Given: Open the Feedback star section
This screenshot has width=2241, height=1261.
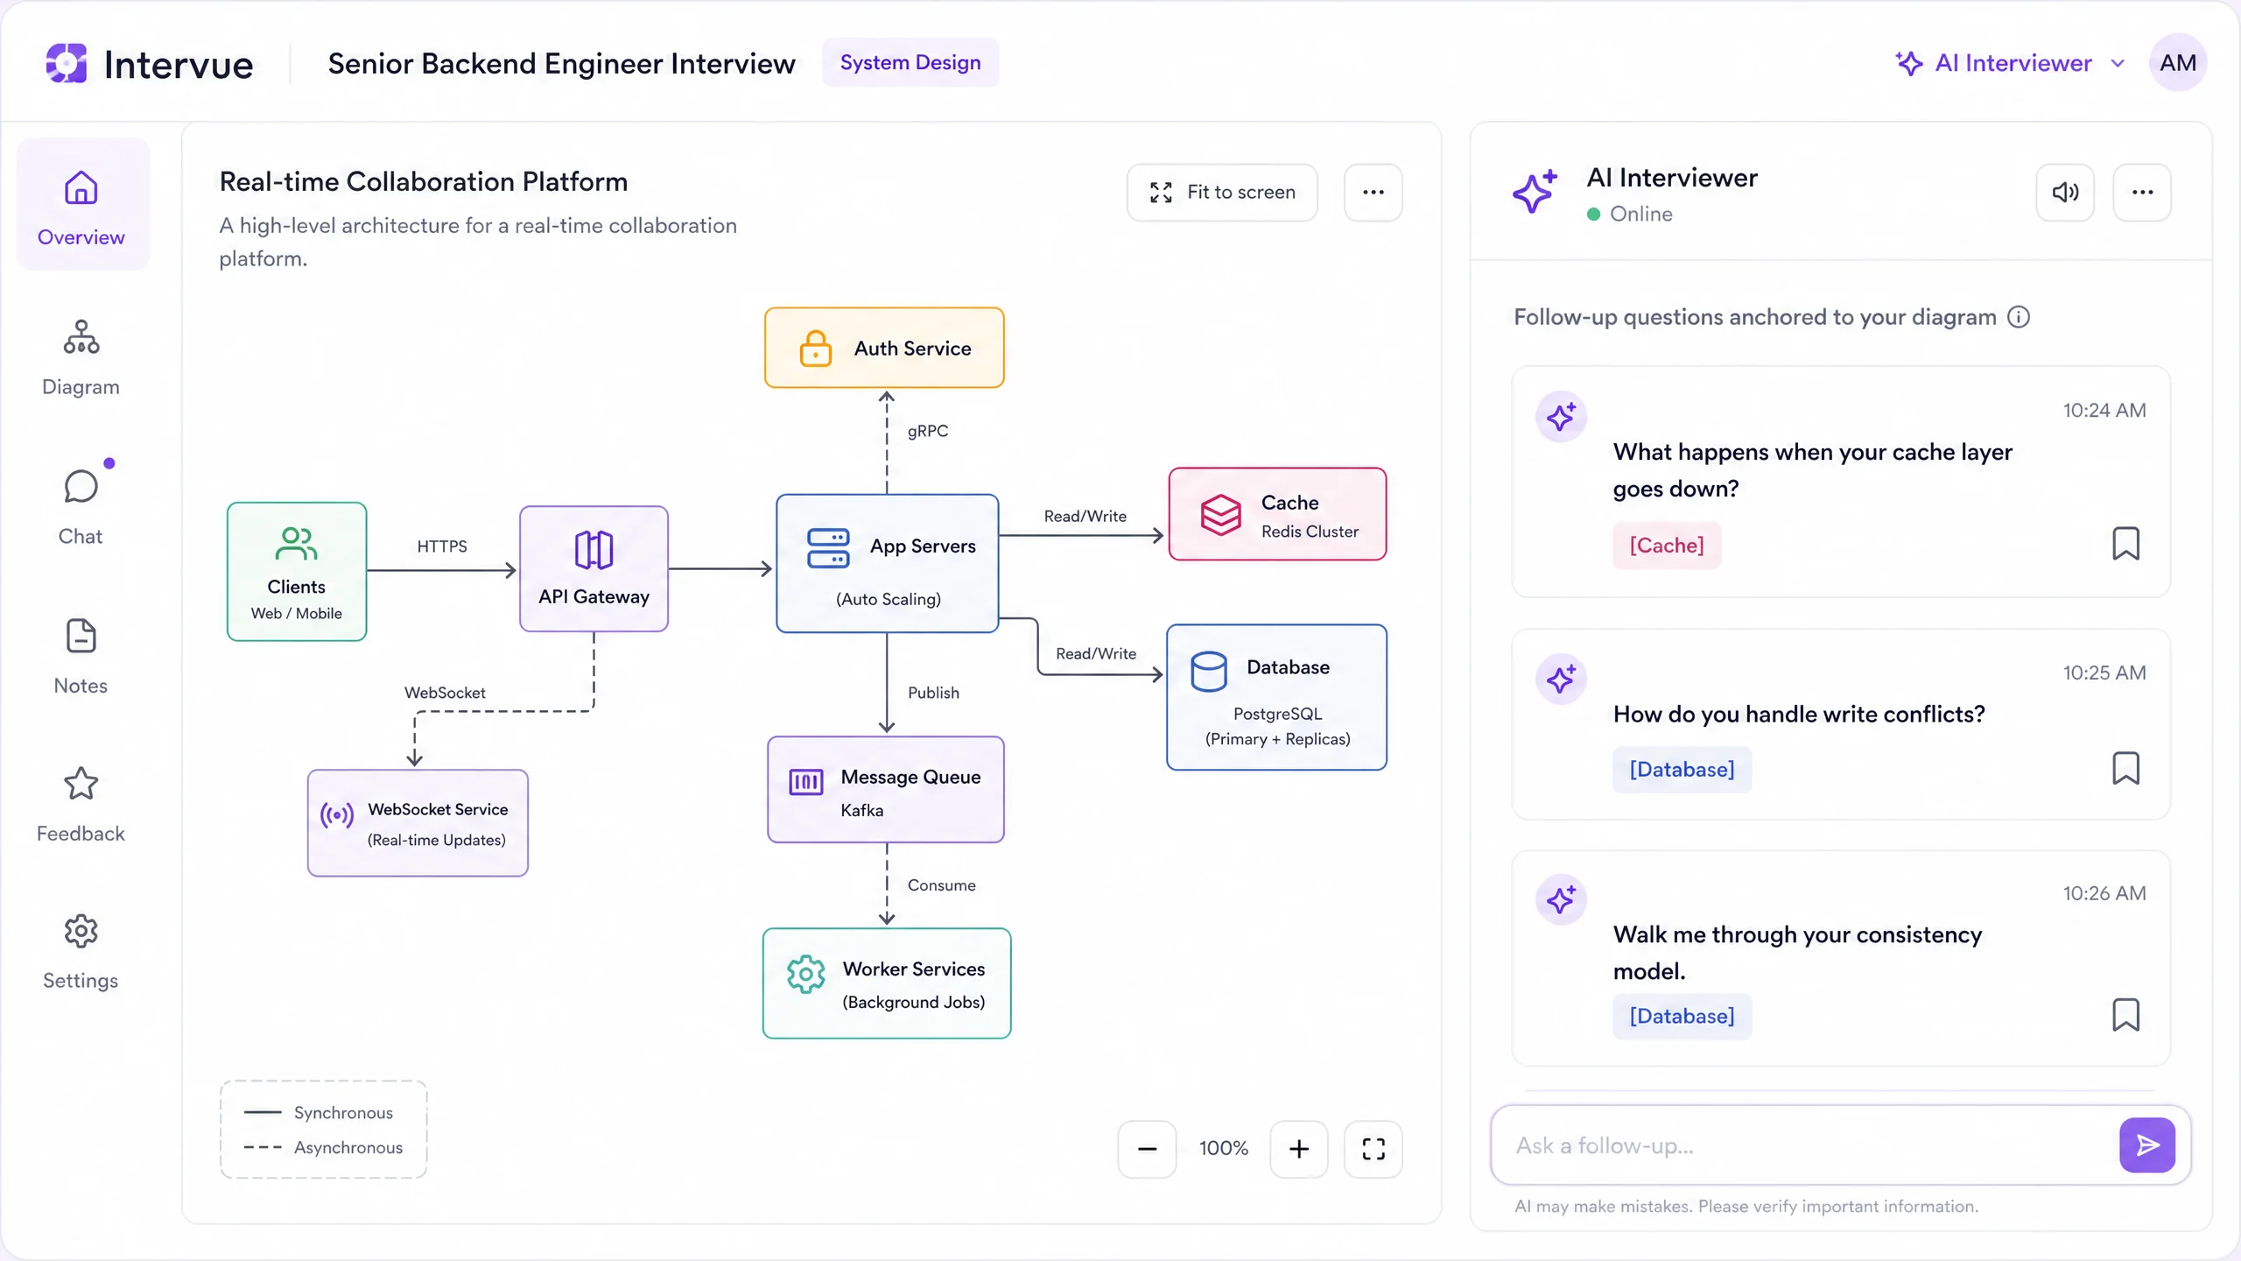Looking at the screenshot, I should coord(81,805).
